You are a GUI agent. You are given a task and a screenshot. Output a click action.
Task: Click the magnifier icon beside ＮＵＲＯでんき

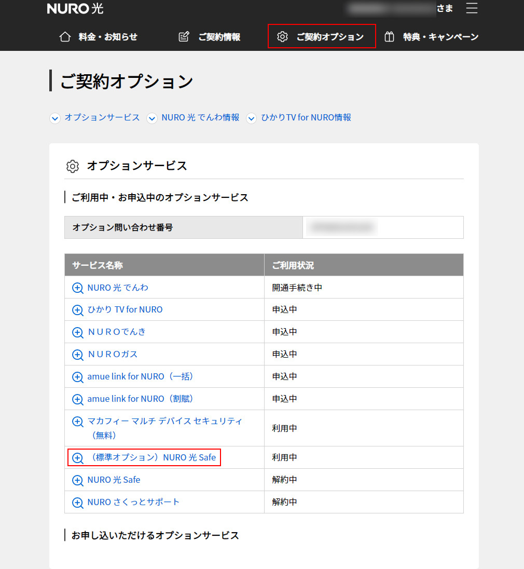point(78,332)
